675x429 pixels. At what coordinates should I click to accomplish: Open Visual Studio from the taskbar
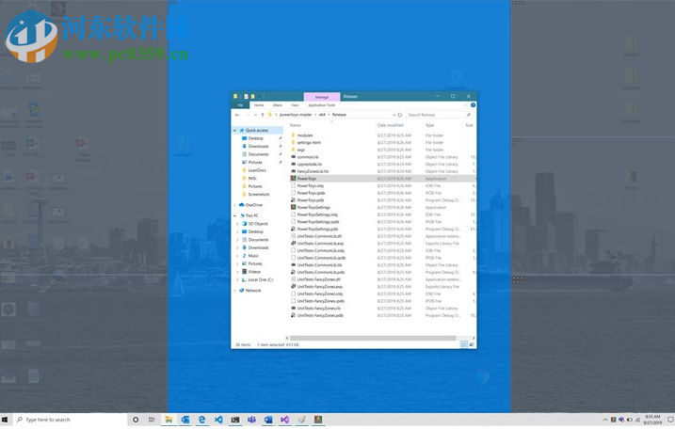[x=284, y=420]
